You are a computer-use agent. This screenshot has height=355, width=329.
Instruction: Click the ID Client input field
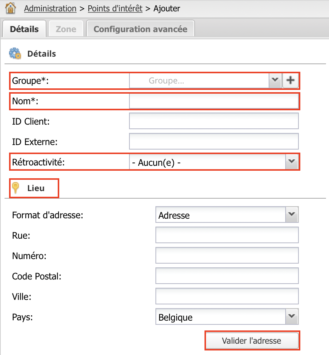click(214, 121)
